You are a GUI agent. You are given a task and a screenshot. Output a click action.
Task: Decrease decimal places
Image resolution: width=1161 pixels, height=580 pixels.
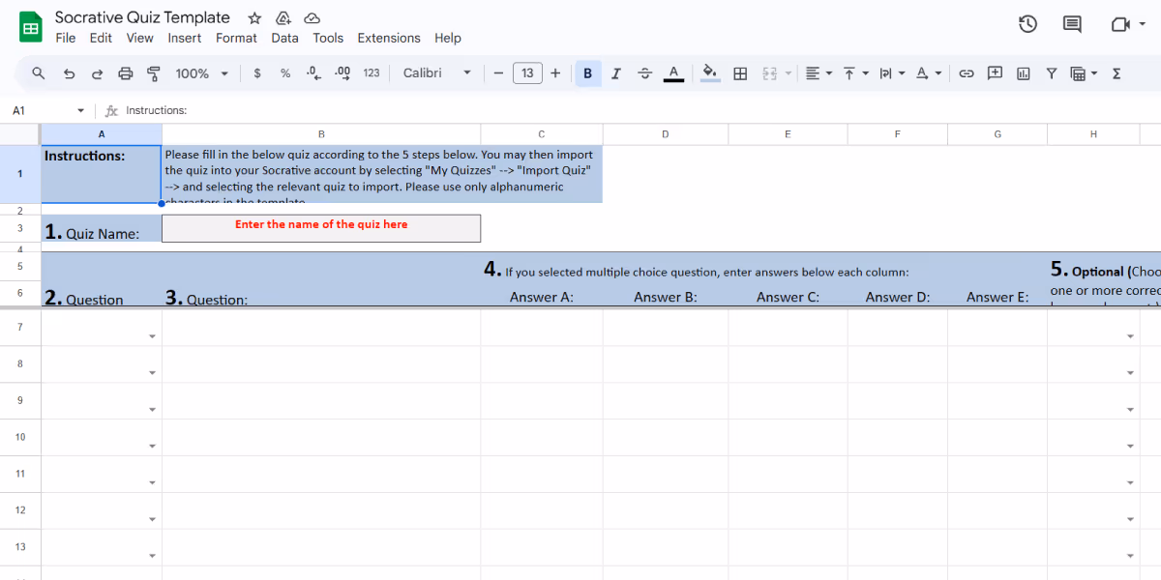pos(313,72)
